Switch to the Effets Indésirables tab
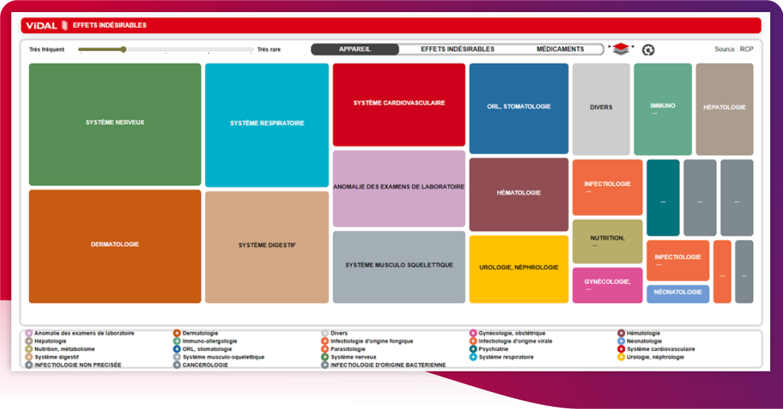 457,49
